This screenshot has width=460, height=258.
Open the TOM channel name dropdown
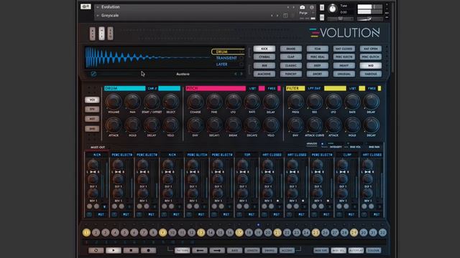coord(247,155)
